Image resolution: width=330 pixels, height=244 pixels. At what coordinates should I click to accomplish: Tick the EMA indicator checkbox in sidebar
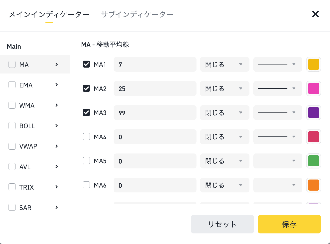click(x=12, y=85)
